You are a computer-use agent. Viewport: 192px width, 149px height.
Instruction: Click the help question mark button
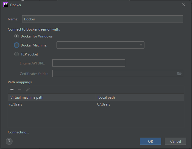click(9, 142)
